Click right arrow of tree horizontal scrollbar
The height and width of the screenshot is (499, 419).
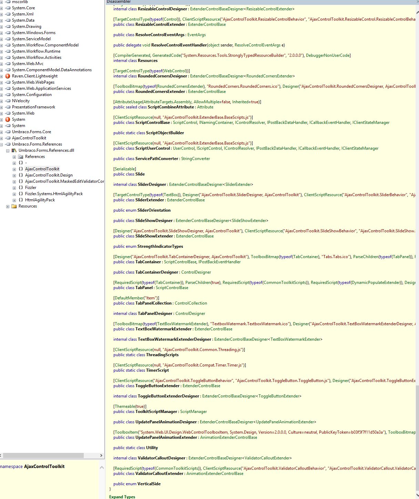(x=101, y=455)
